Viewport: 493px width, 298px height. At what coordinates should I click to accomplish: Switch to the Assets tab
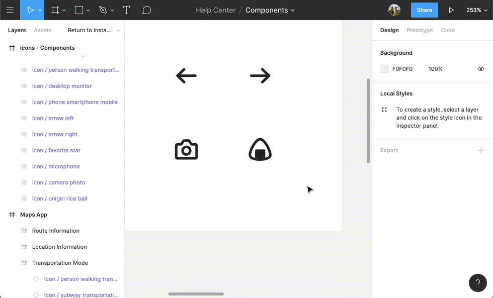pos(42,30)
